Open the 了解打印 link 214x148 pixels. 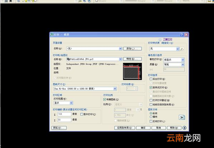tap(167, 39)
